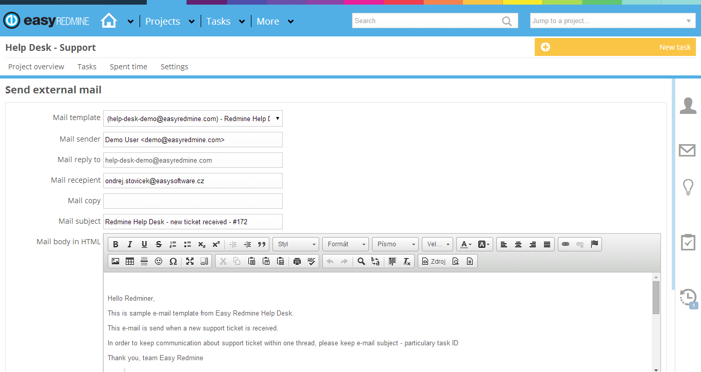The height and width of the screenshot is (372, 701).
Task: Open the background color picker
Action: click(484, 244)
